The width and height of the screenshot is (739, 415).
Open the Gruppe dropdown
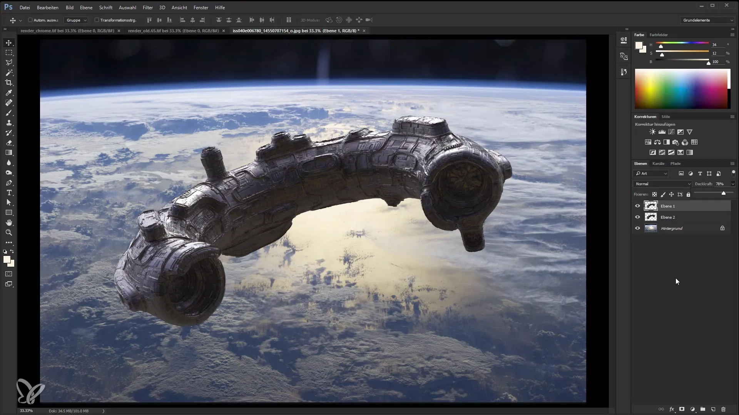76,20
